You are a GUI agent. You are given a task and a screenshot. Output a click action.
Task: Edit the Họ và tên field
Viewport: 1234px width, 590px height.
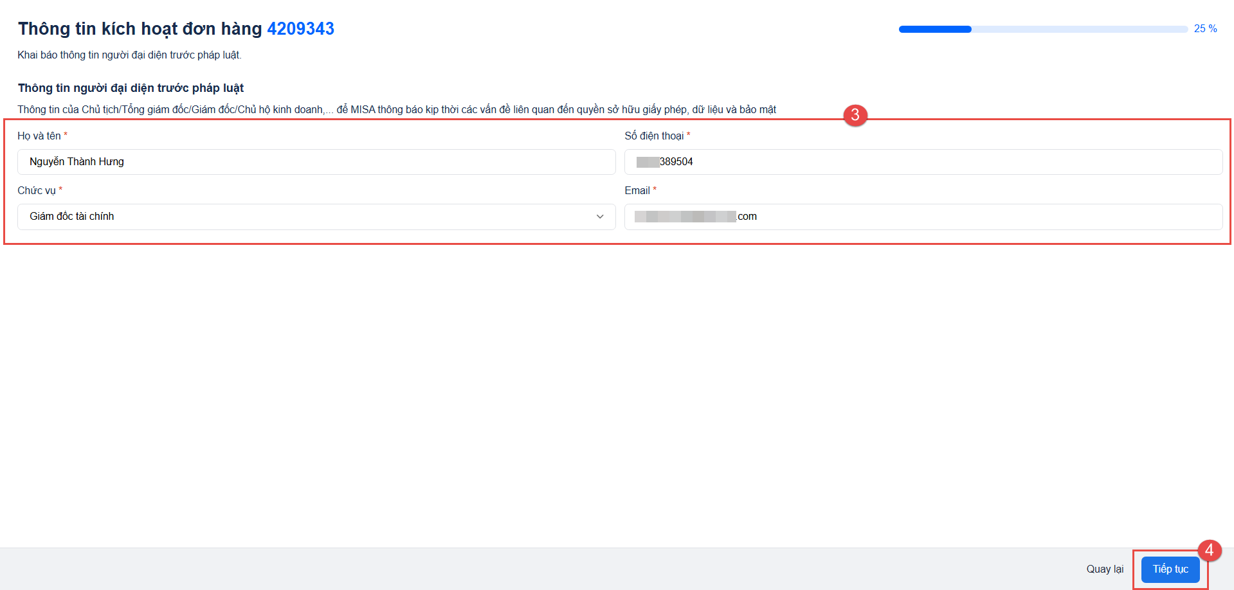316,162
